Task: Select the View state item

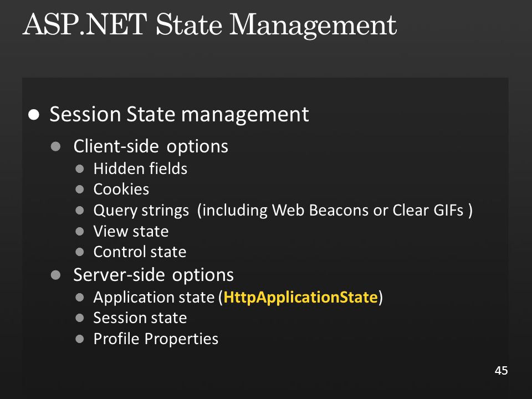Action: pyautogui.click(x=131, y=232)
